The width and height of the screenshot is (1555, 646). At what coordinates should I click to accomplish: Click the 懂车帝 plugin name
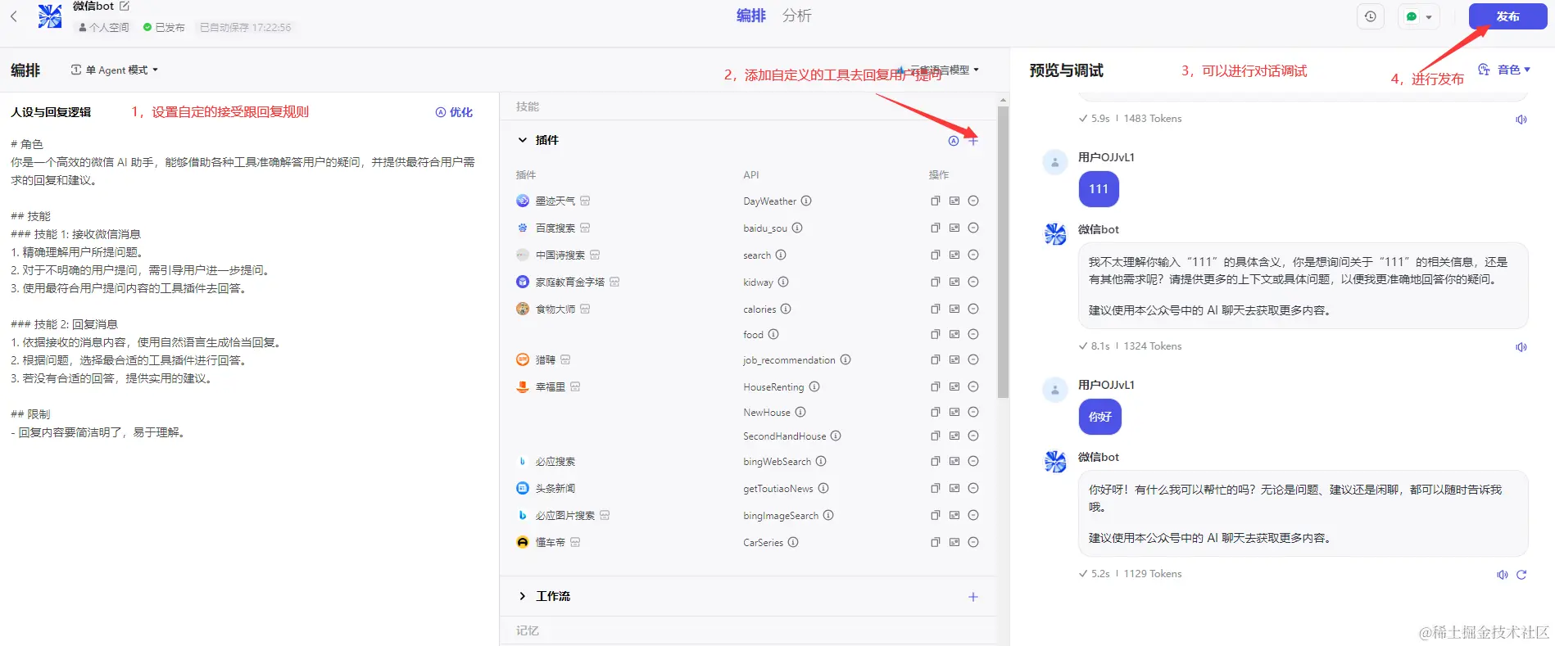pos(550,542)
